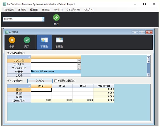Click the 繰返の平均 row header
160x128 pixels.
[19, 101]
